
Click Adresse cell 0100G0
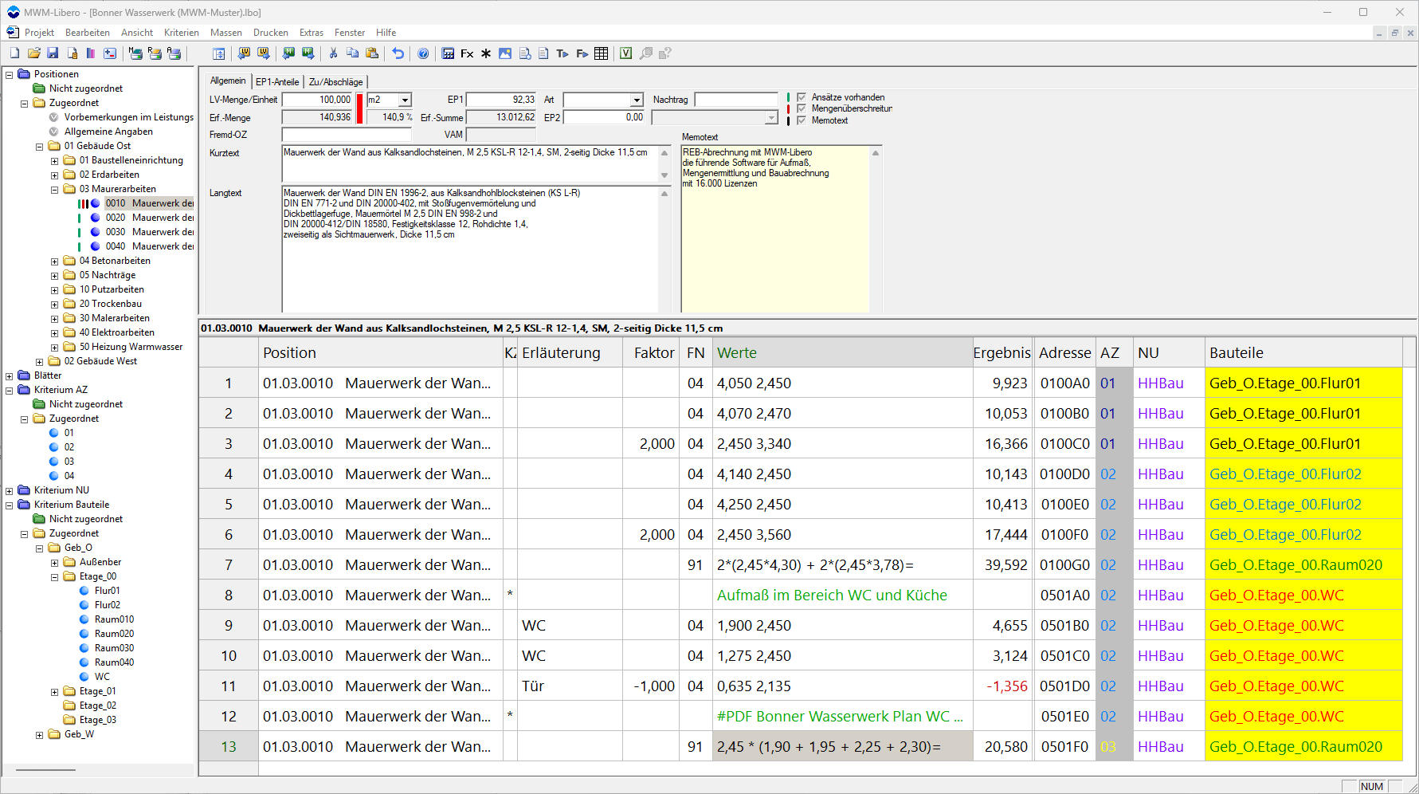1064,565
